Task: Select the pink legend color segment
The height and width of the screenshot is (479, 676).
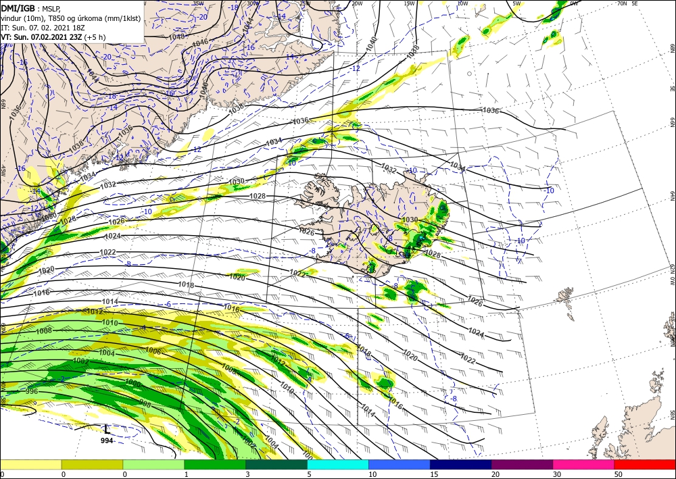Action: tap(584, 465)
